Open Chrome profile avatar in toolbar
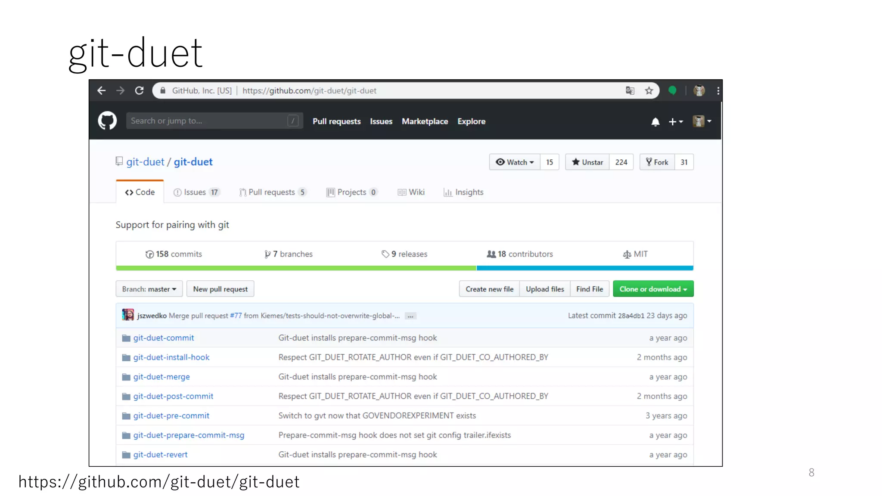 point(699,90)
